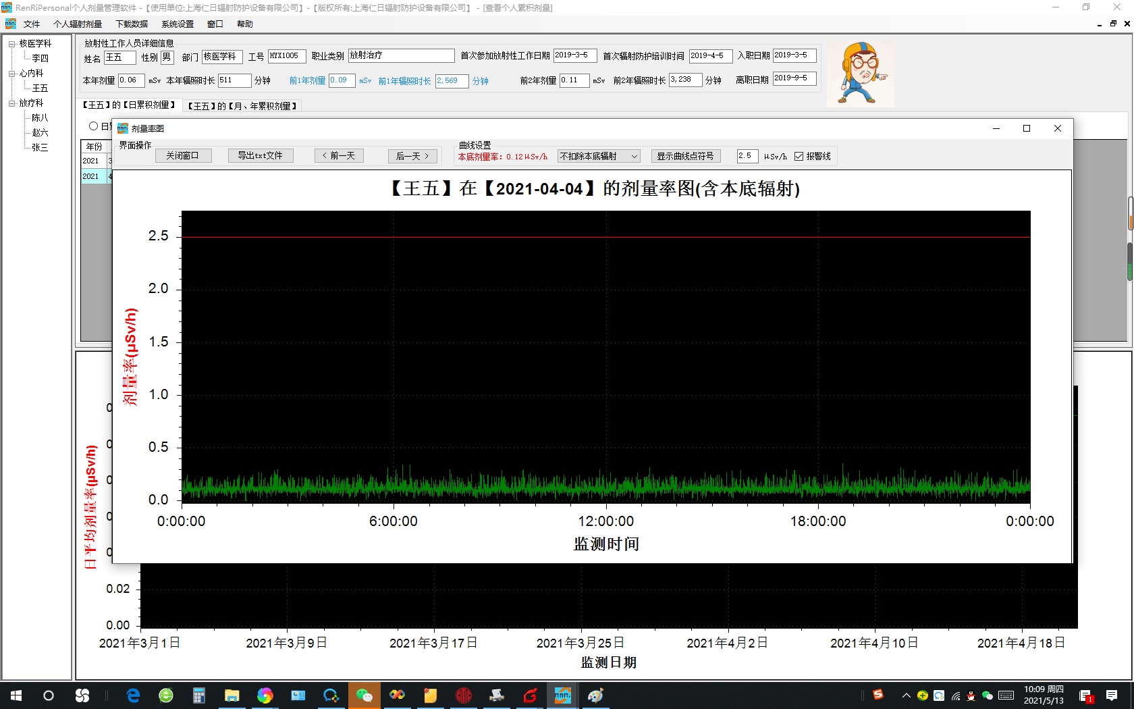The width and height of the screenshot is (1134, 709).
Task: Select the 日 radio button behind the dialog
Action: click(94, 126)
